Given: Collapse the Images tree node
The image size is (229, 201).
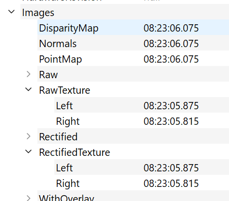Looking at the screenshot, I should pyautogui.click(x=12, y=12).
